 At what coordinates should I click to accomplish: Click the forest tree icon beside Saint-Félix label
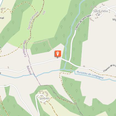pyautogui.click(x=94, y=3)
